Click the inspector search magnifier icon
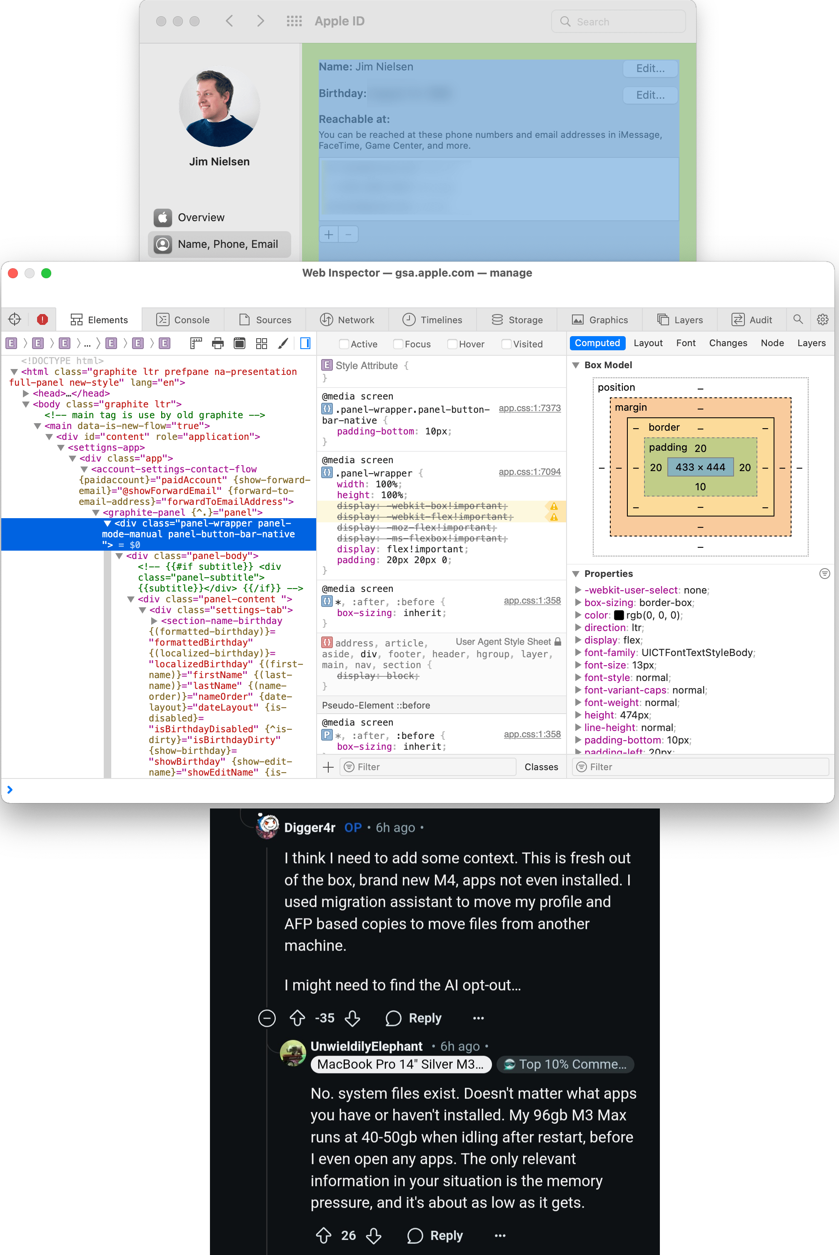 [x=797, y=319]
